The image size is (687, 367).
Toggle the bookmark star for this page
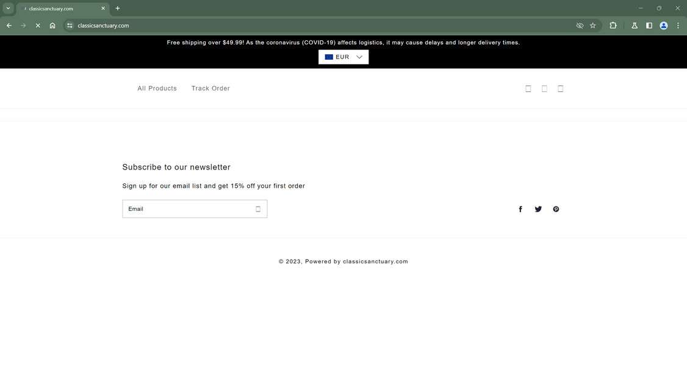click(592, 26)
